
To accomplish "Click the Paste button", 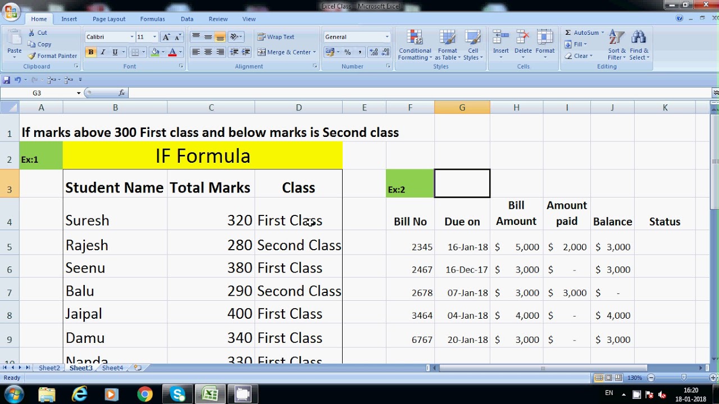I will pos(15,44).
